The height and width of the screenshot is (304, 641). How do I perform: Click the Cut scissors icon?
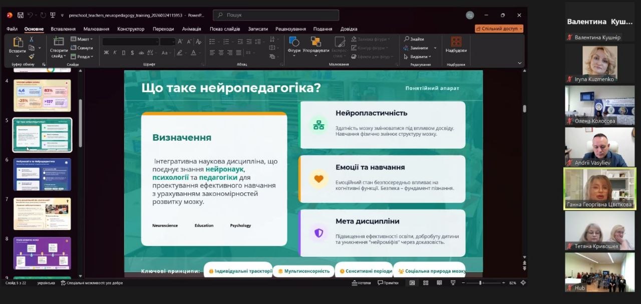click(x=32, y=39)
